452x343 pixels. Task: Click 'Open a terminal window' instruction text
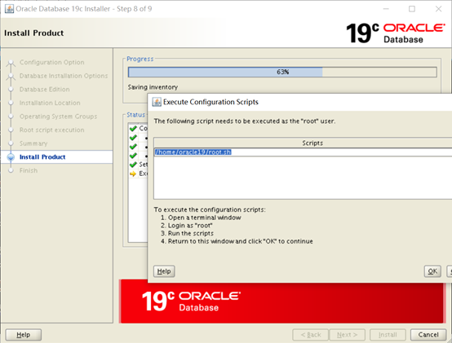[x=205, y=218]
